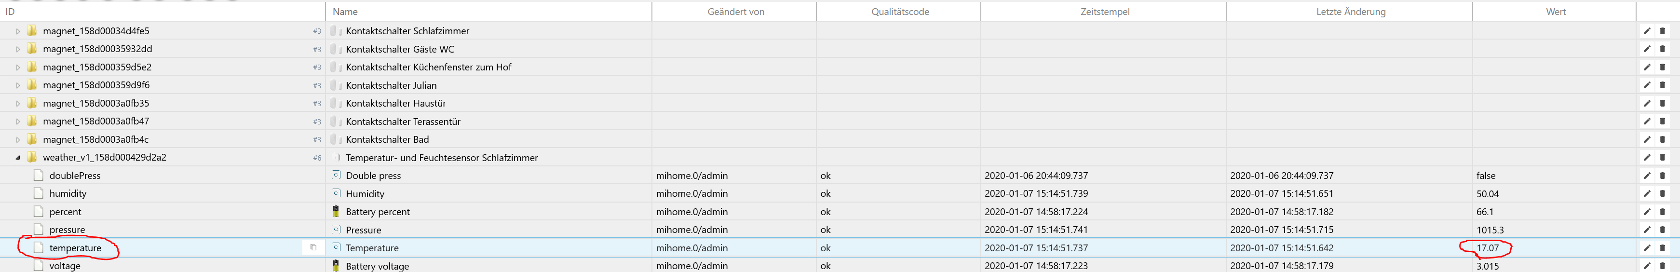1680x272 pixels.
Task: Edit the Battery voltage state
Action: tap(1647, 266)
